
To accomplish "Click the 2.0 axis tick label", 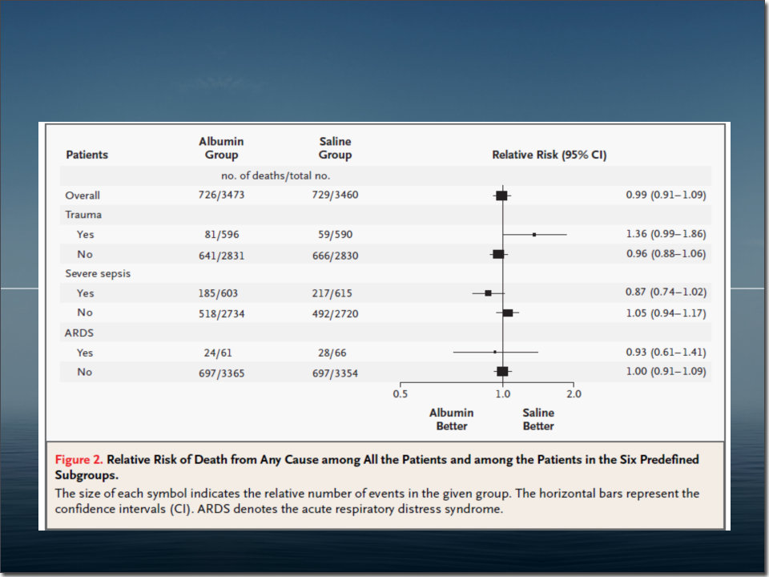I will pos(574,394).
